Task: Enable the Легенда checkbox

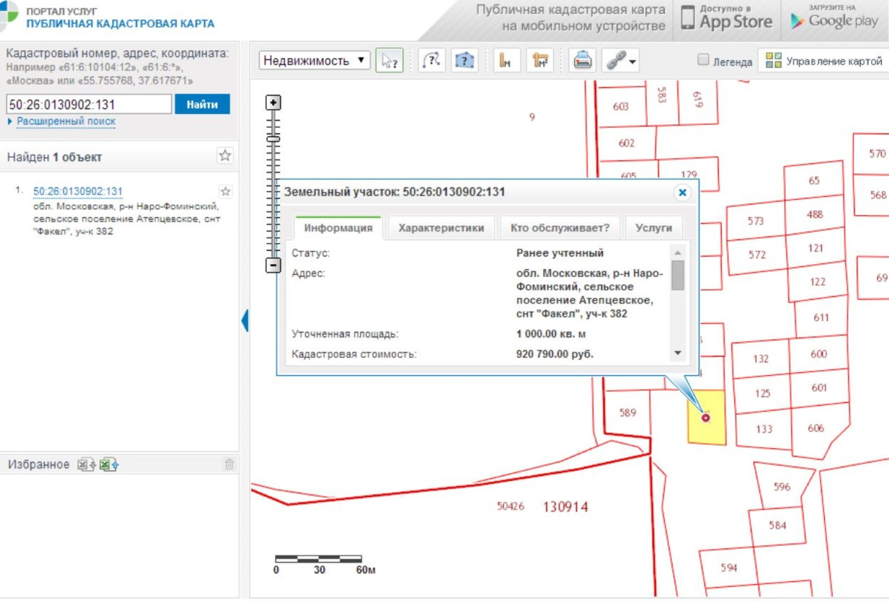Action: click(x=703, y=60)
